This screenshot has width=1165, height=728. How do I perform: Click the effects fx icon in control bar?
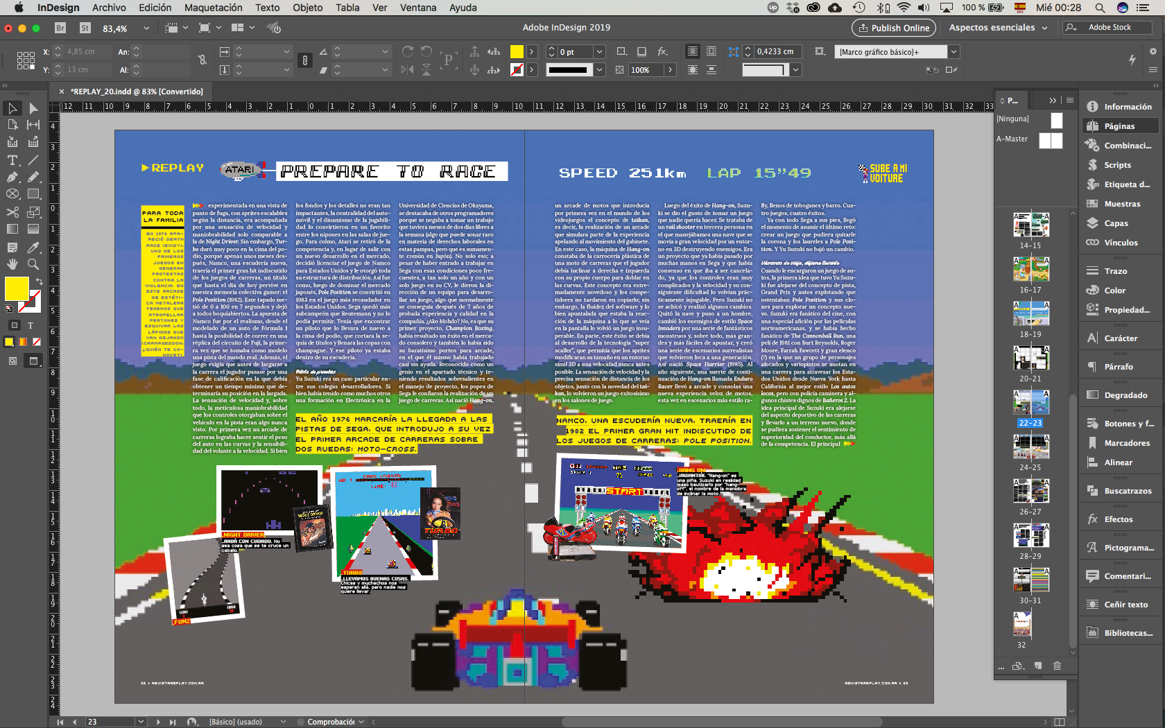click(662, 51)
